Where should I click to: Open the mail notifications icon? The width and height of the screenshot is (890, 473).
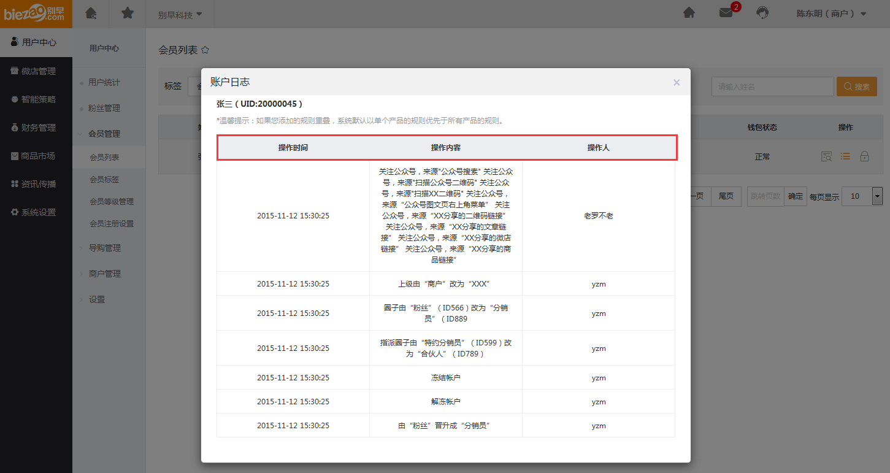point(726,13)
